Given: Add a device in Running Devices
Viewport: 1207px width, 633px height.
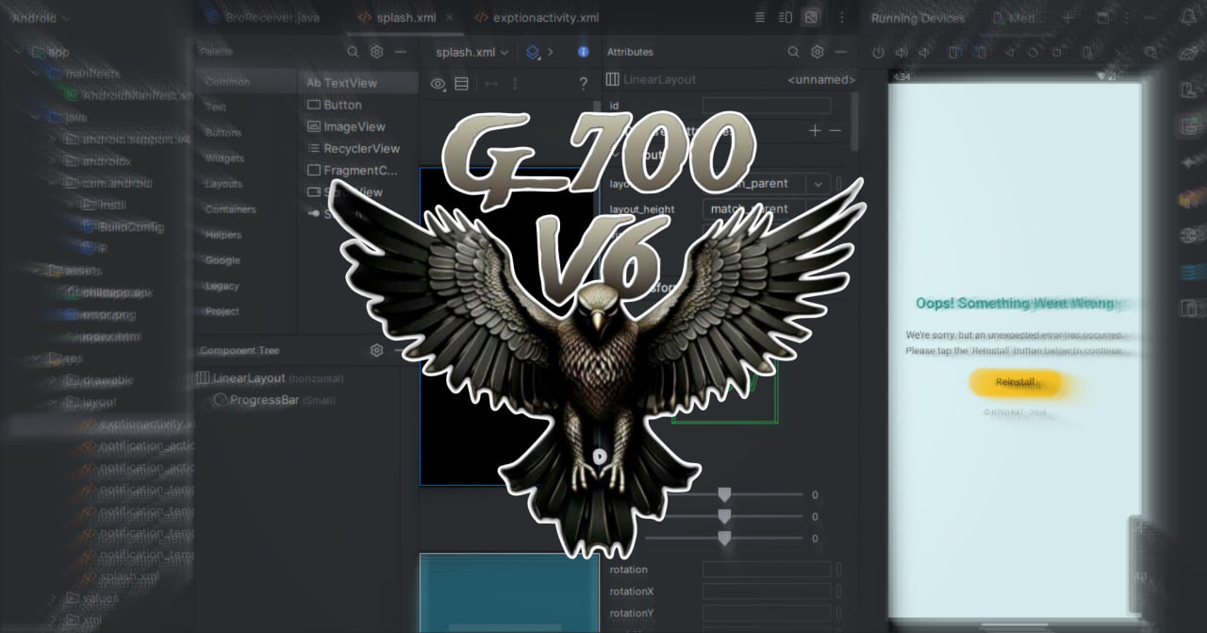Looking at the screenshot, I should [x=1067, y=17].
